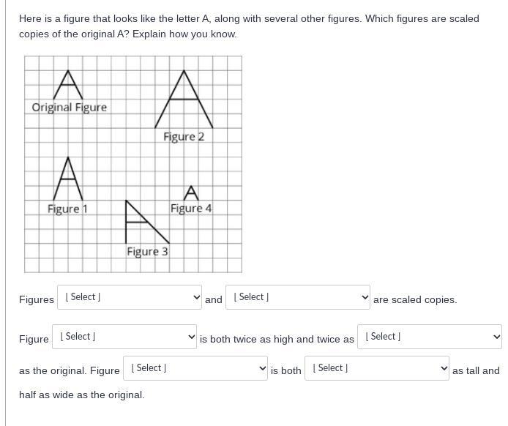Open the dropdown following "twice as"
This screenshot has height=426, width=508.
pos(430,337)
